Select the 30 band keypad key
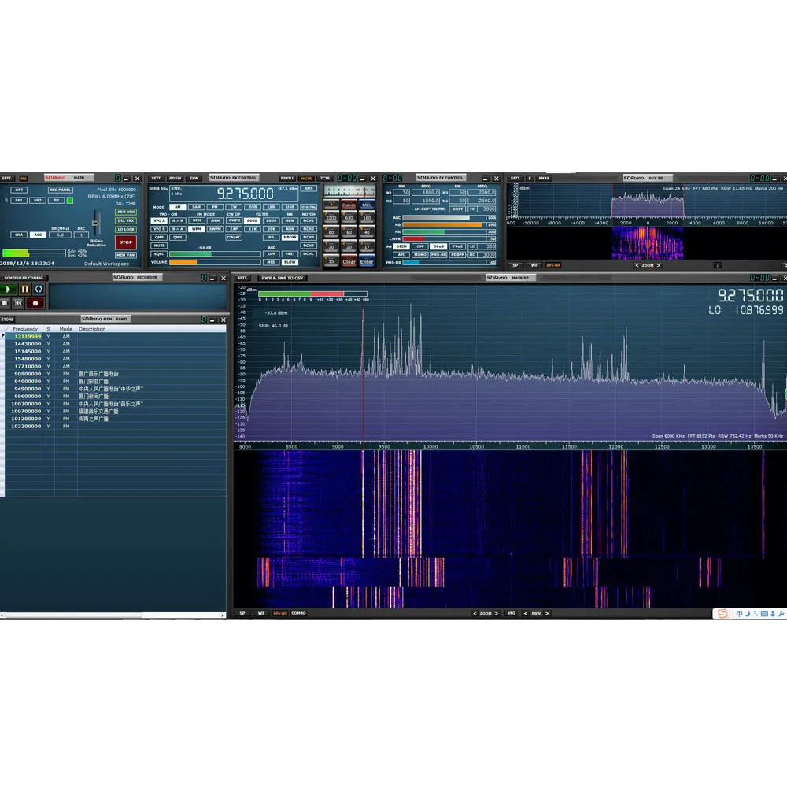The width and height of the screenshot is (787, 787). pos(331,246)
